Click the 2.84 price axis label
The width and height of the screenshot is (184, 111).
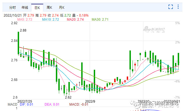pos(14,41)
